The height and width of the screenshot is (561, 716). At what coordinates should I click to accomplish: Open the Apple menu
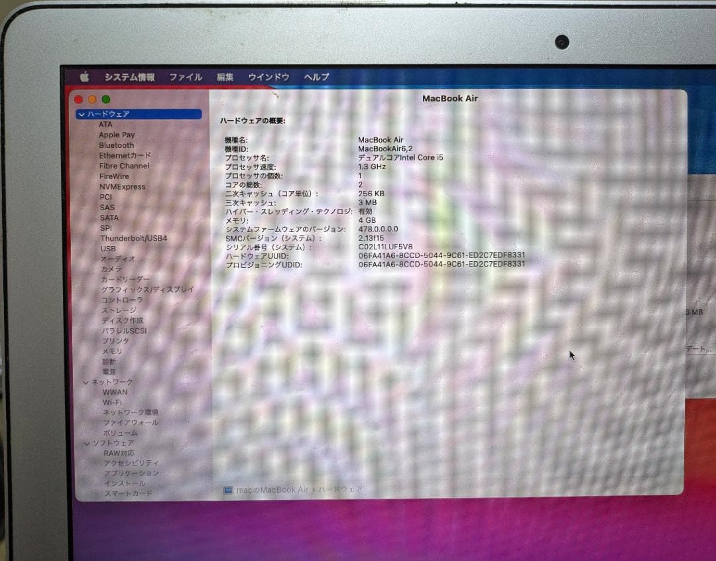coord(84,77)
